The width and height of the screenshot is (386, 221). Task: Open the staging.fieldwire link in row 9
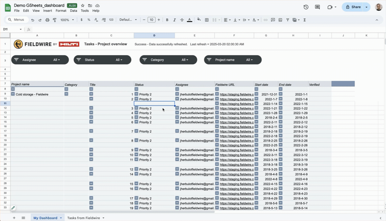click(x=237, y=94)
